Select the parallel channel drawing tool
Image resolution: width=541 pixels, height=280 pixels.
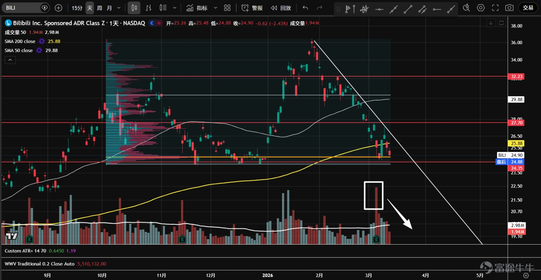tap(422, 9)
